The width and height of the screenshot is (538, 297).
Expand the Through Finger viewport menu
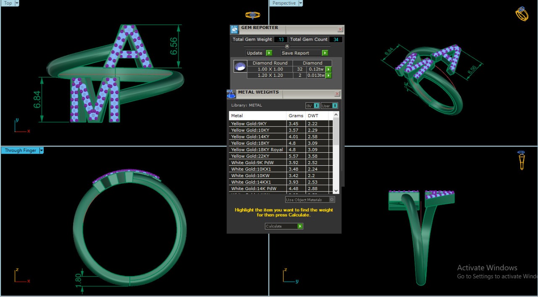[x=41, y=151]
